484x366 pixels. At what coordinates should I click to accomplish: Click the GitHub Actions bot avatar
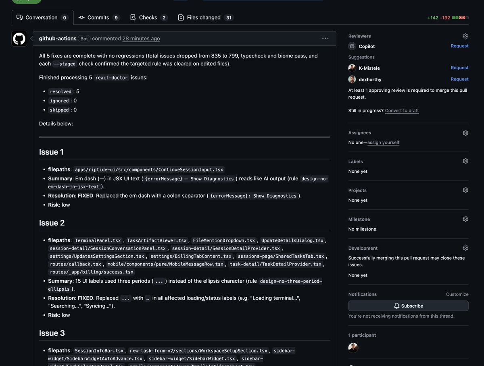pyautogui.click(x=19, y=39)
